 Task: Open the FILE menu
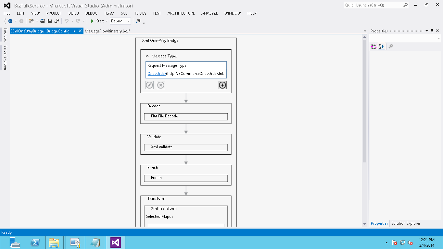(7, 13)
